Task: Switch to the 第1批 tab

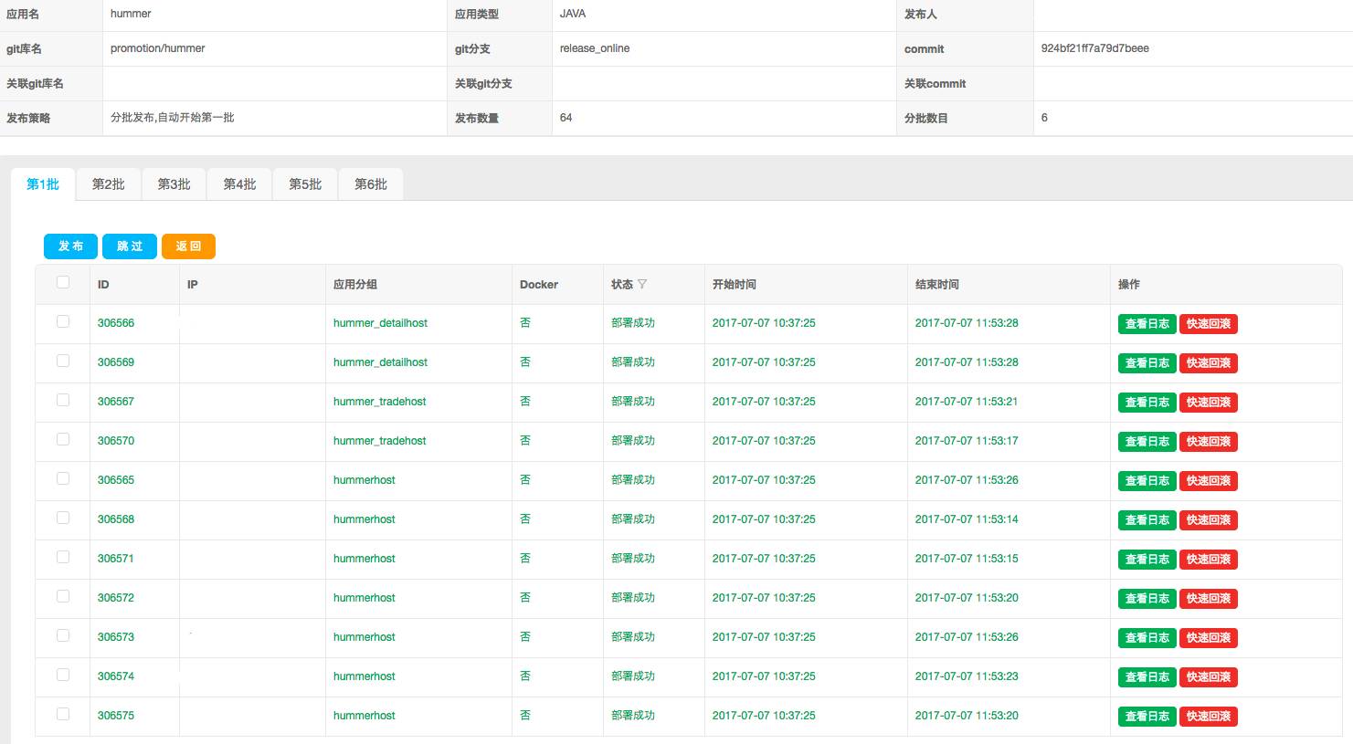Action: (43, 184)
